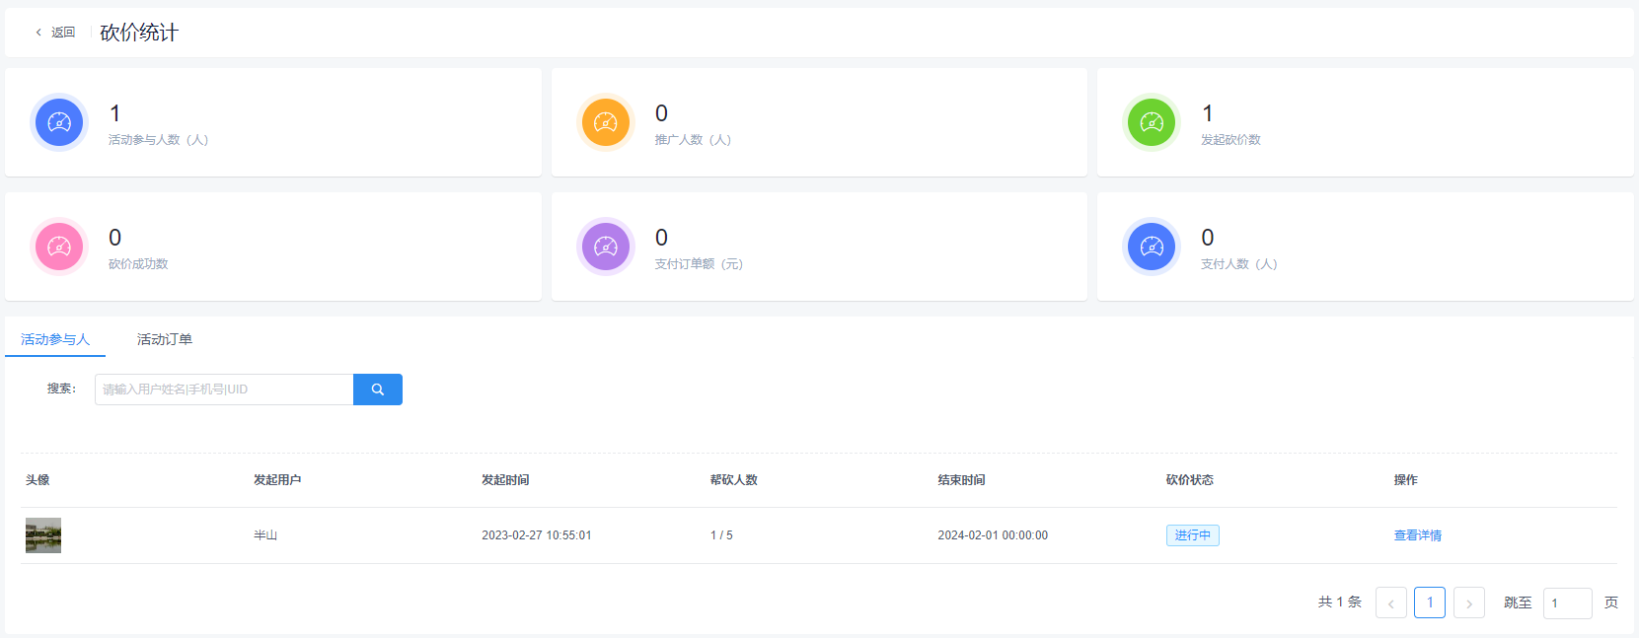Click the 帮砍人数 column header
1639x638 pixels.
[733, 480]
